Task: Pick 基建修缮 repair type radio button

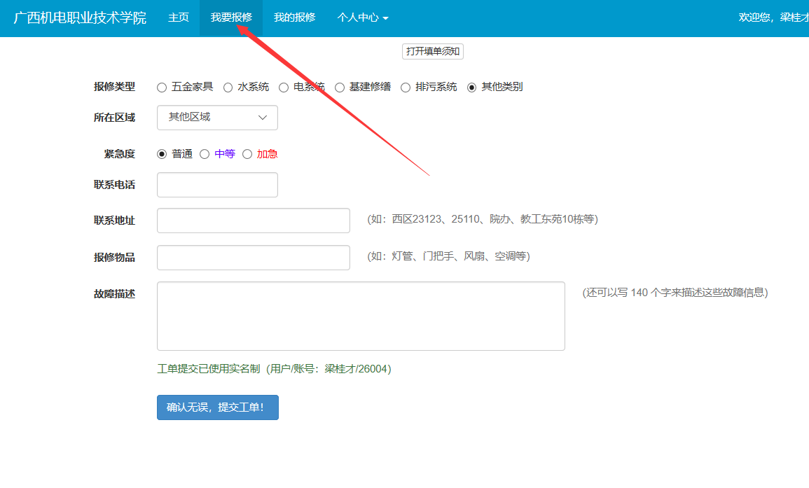Action: 340,88
